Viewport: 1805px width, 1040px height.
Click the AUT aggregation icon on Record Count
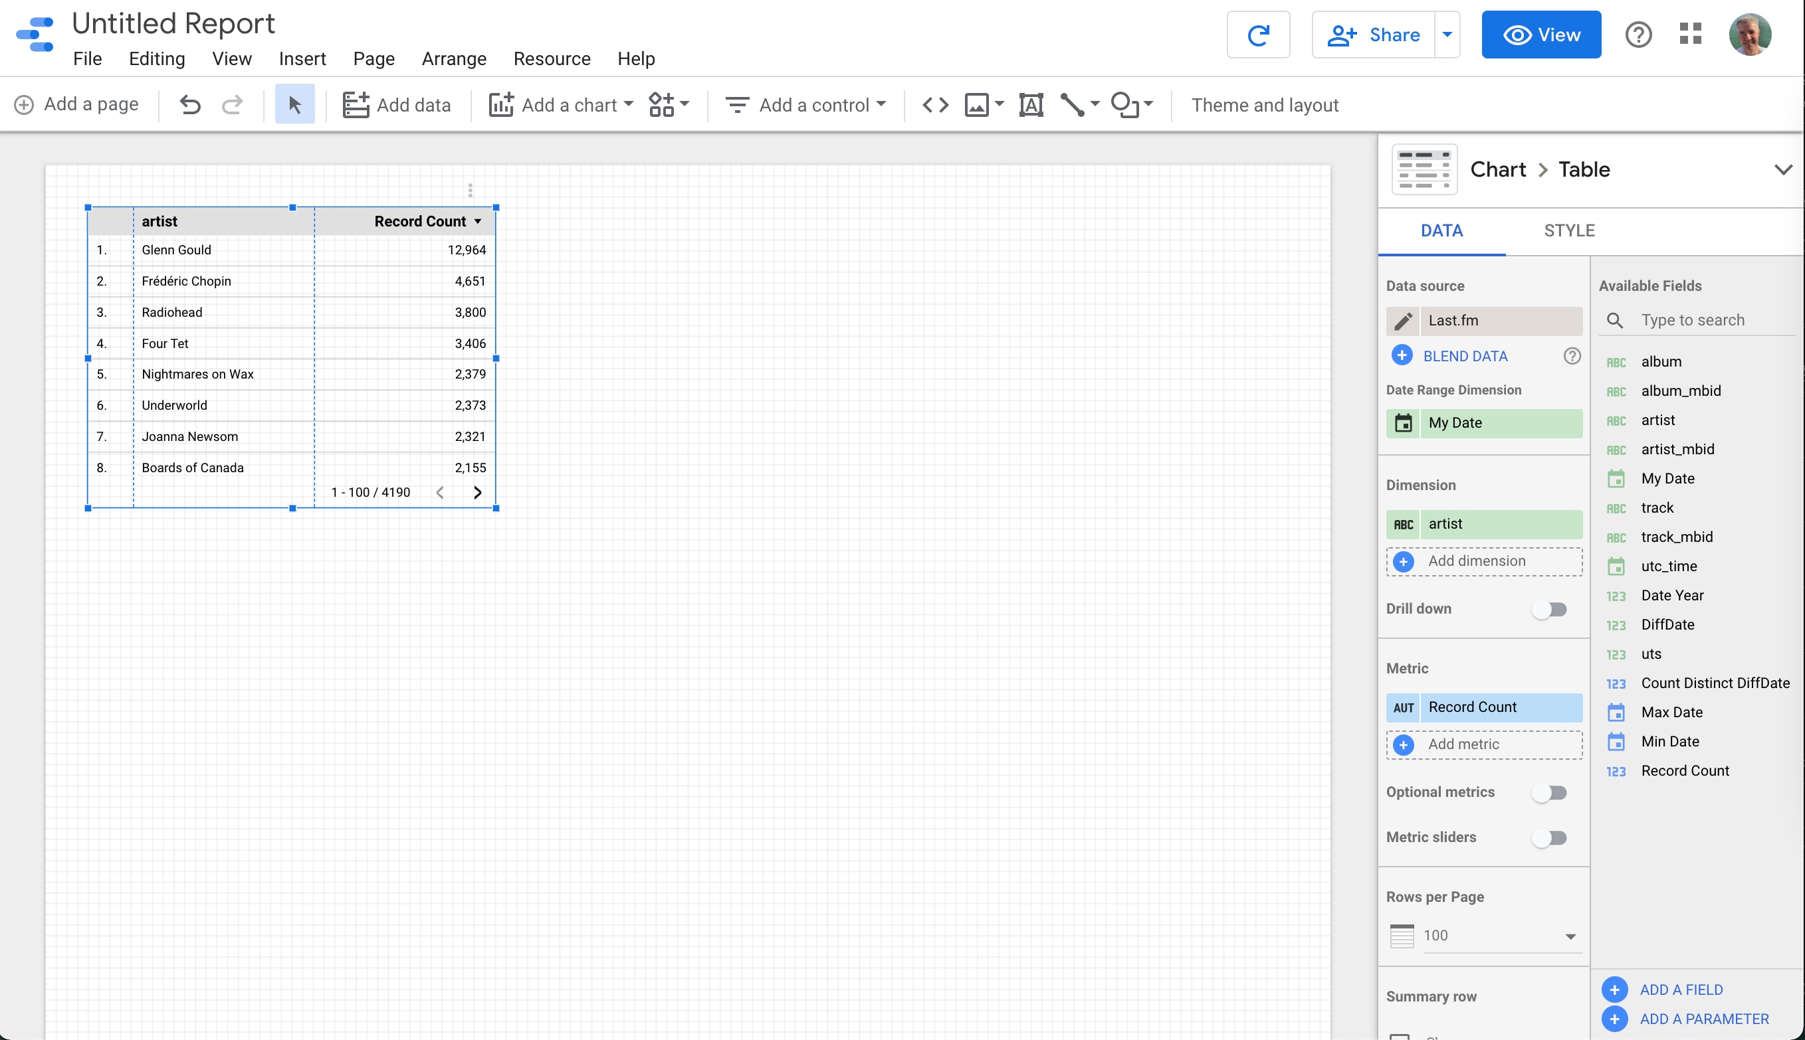coord(1403,708)
